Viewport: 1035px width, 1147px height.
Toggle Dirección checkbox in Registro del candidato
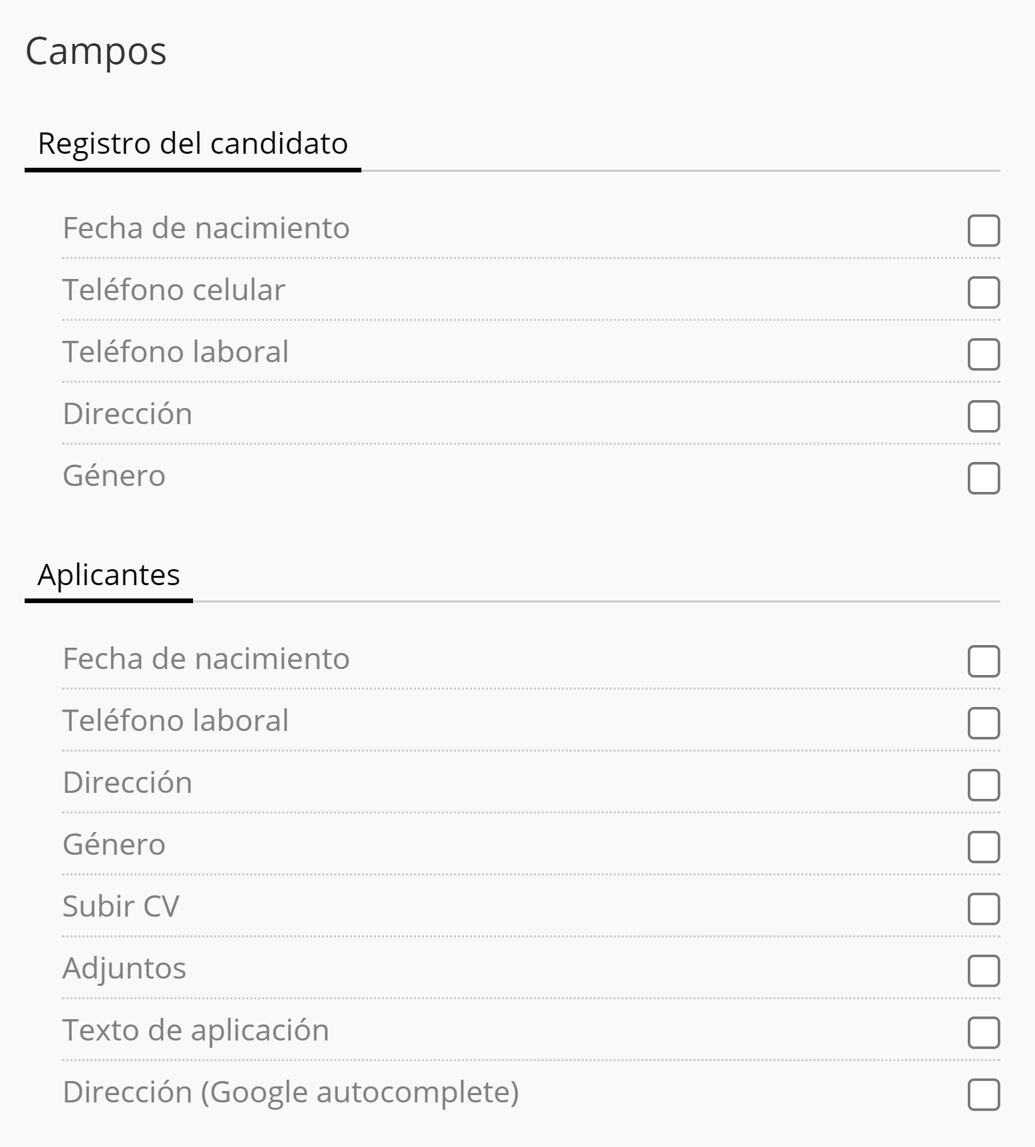tap(983, 416)
